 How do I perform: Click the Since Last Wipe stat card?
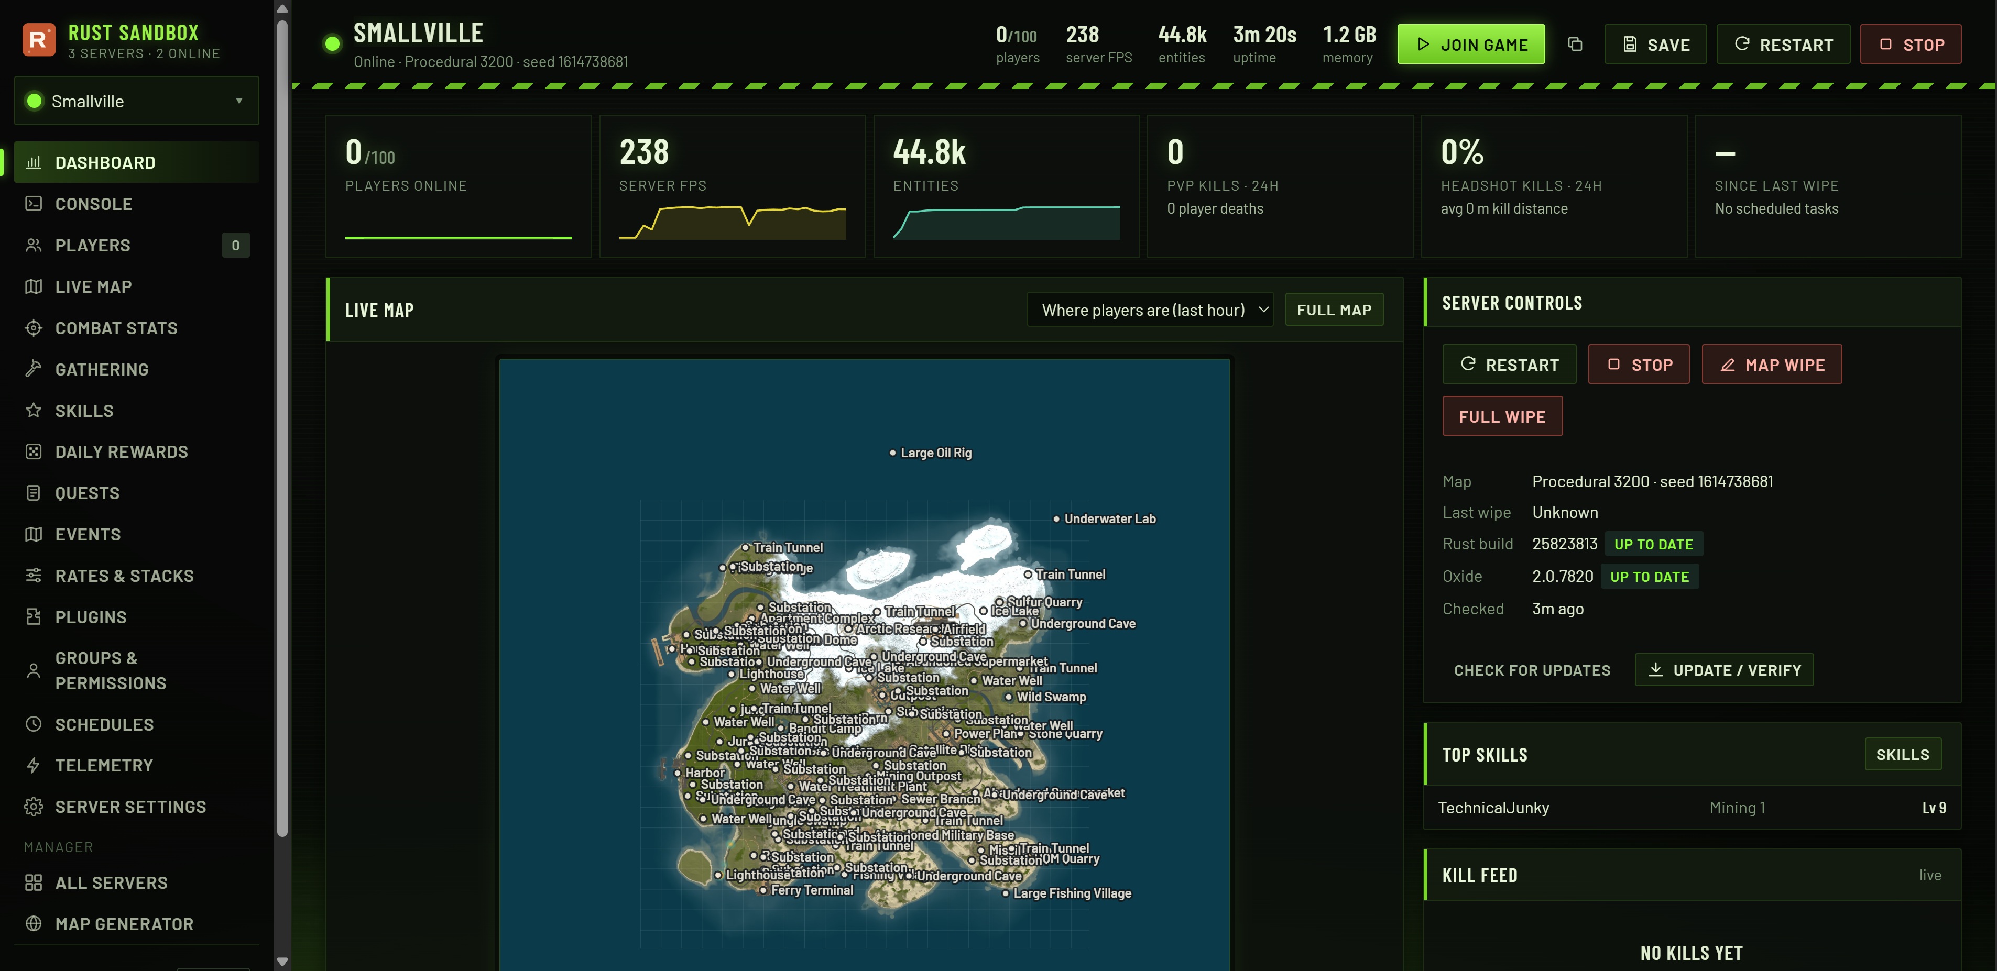(x=1828, y=186)
